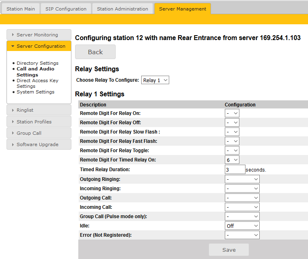Expand the Software Upgrade section
Image resolution: width=308 pixels, height=259 pixels.
[39, 144]
